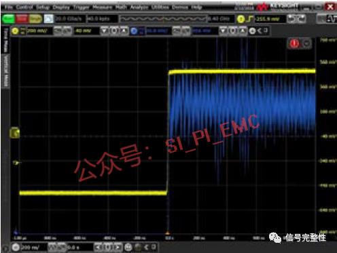Click channel 2 offset up arrow

(x=243, y=31)
